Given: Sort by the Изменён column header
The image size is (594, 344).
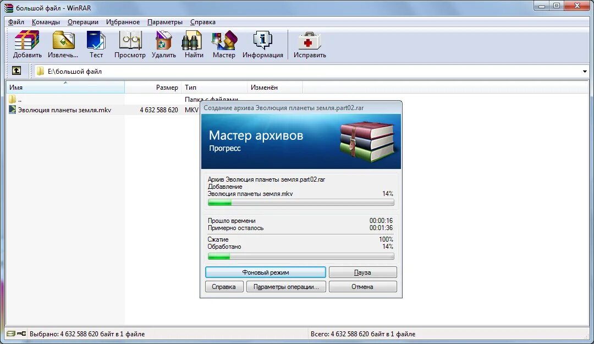Looking at the screenshot, I should click(x=275, y=87).
